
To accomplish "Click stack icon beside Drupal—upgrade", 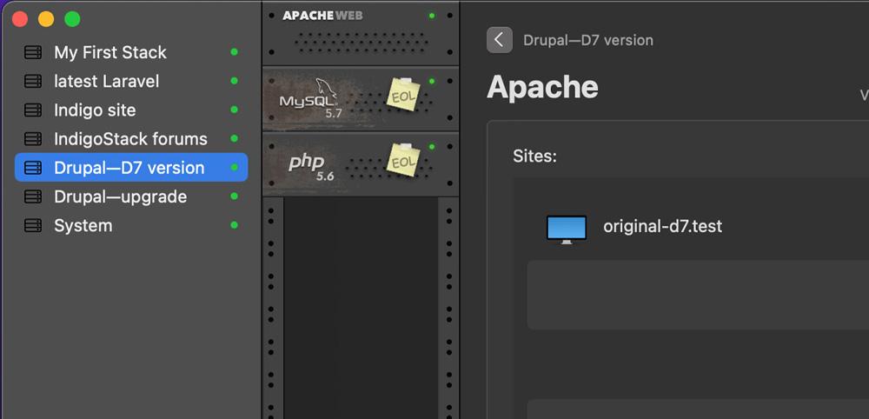I will (x=33, y=196).
